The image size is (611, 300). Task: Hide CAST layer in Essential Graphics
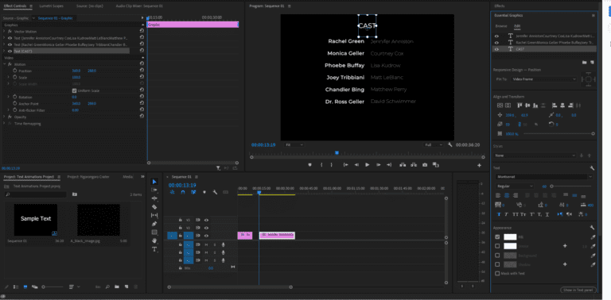(x=496, y=49)
